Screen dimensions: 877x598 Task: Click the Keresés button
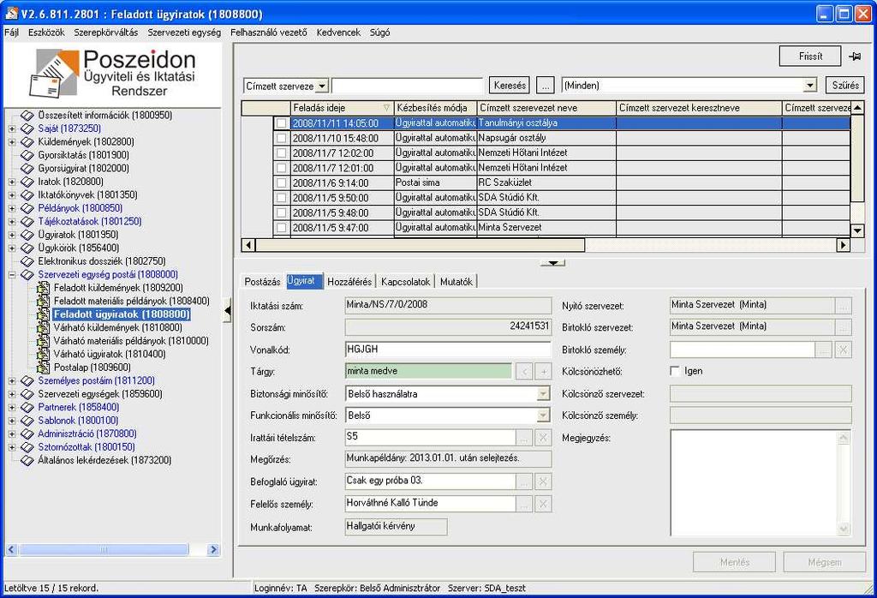pos(510,86)
